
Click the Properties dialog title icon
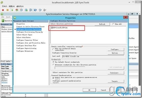[x=15, y=18]
